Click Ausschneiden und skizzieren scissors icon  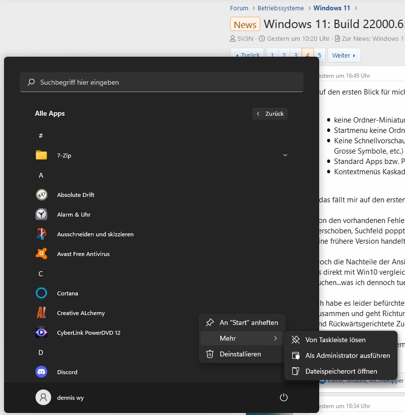click(41, 234)
